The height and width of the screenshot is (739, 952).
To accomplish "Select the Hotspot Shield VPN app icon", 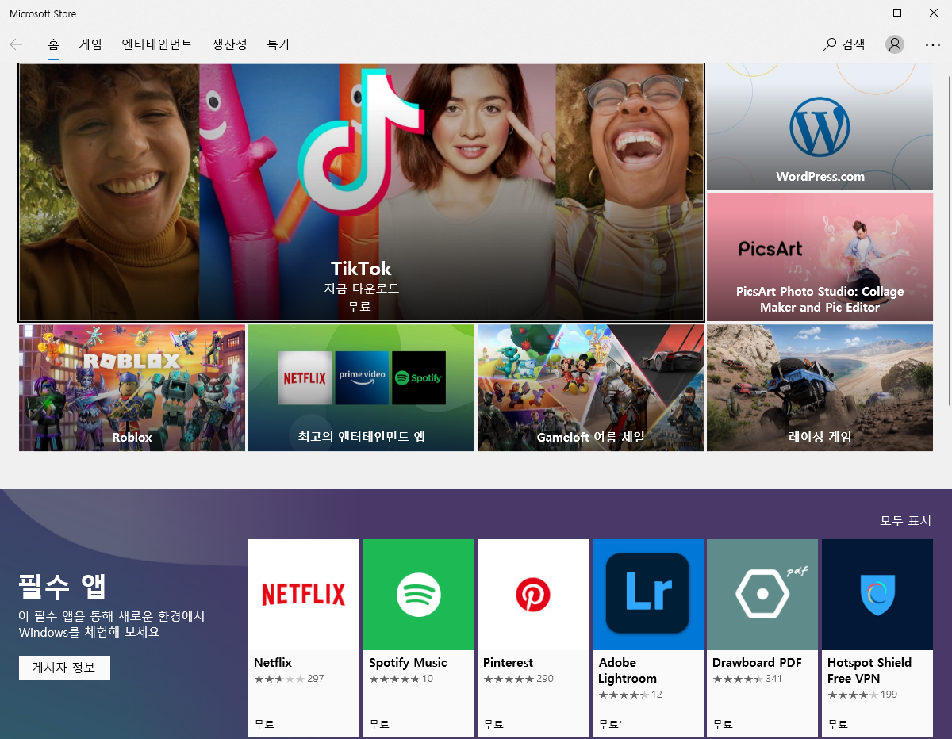I will [x=877, y=595].
